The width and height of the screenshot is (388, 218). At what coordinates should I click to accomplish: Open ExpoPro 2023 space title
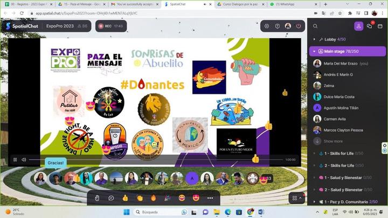click(x=60, y=26)
